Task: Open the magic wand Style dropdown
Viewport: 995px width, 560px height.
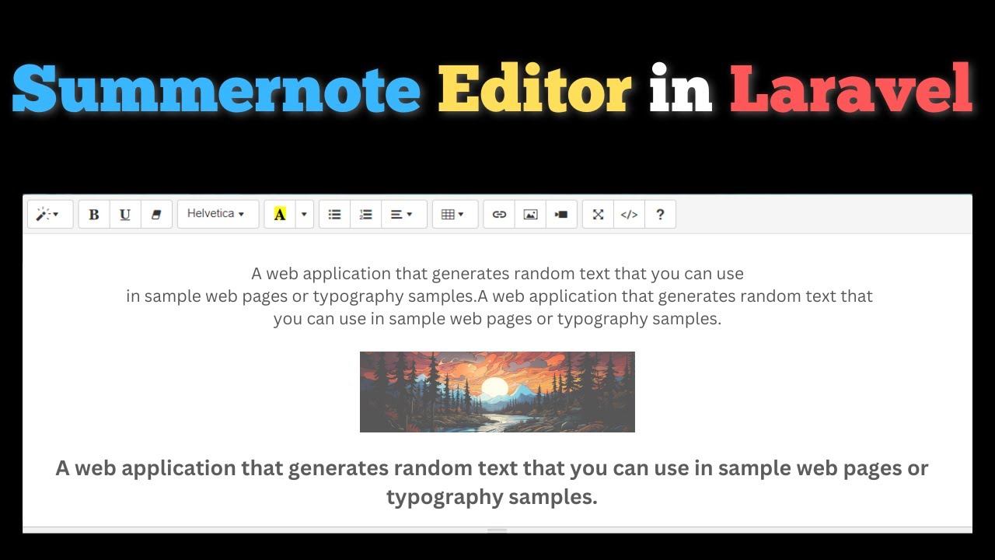Action: 50,215
